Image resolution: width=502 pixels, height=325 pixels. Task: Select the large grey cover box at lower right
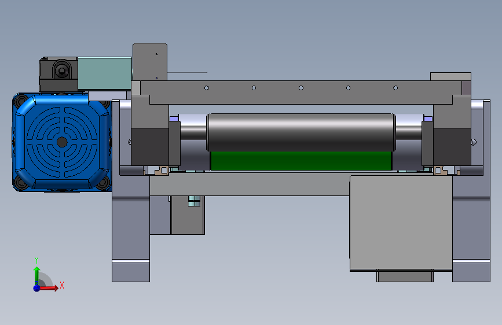[x=401, y=222]
